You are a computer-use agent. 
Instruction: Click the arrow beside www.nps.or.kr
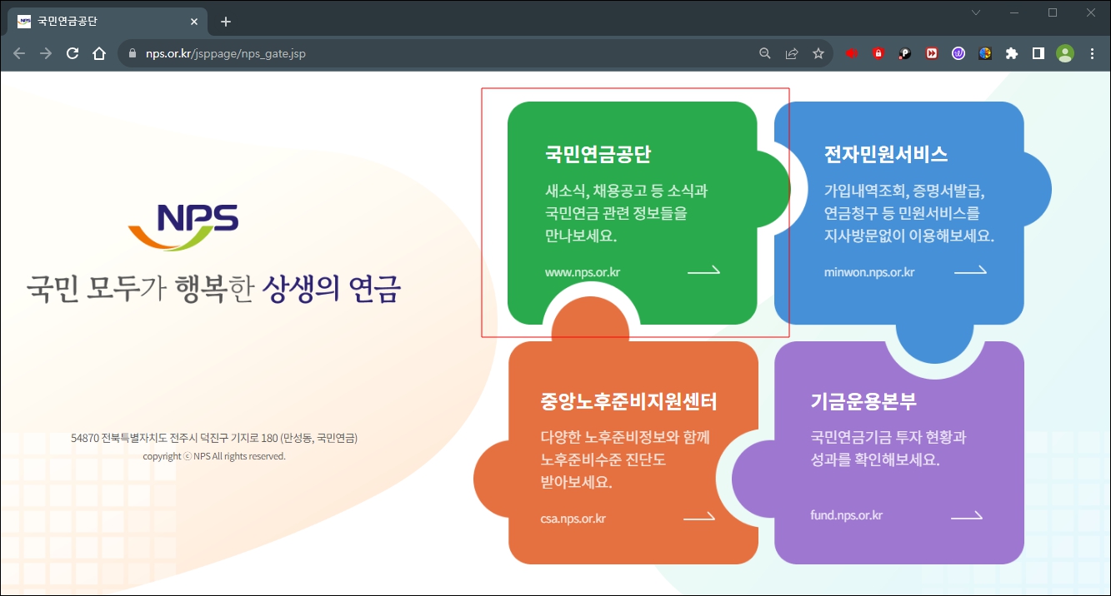703,271
